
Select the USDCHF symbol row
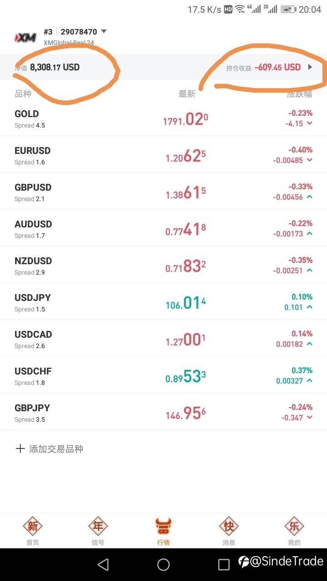pyautogui.click(x=163, y=376)
